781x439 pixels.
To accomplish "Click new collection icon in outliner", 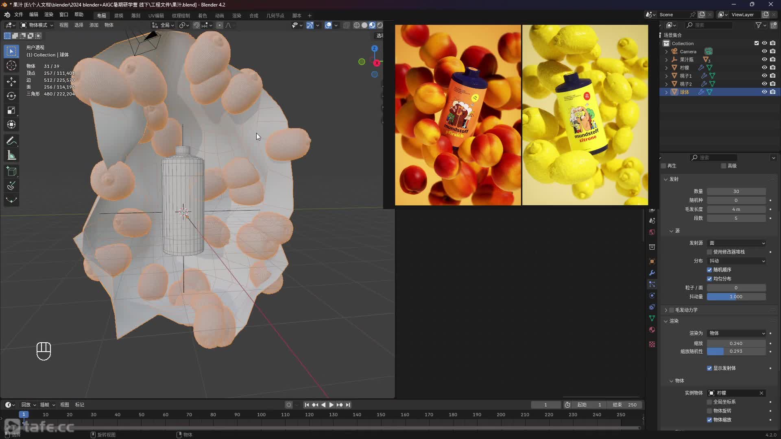I will point(773,25).
